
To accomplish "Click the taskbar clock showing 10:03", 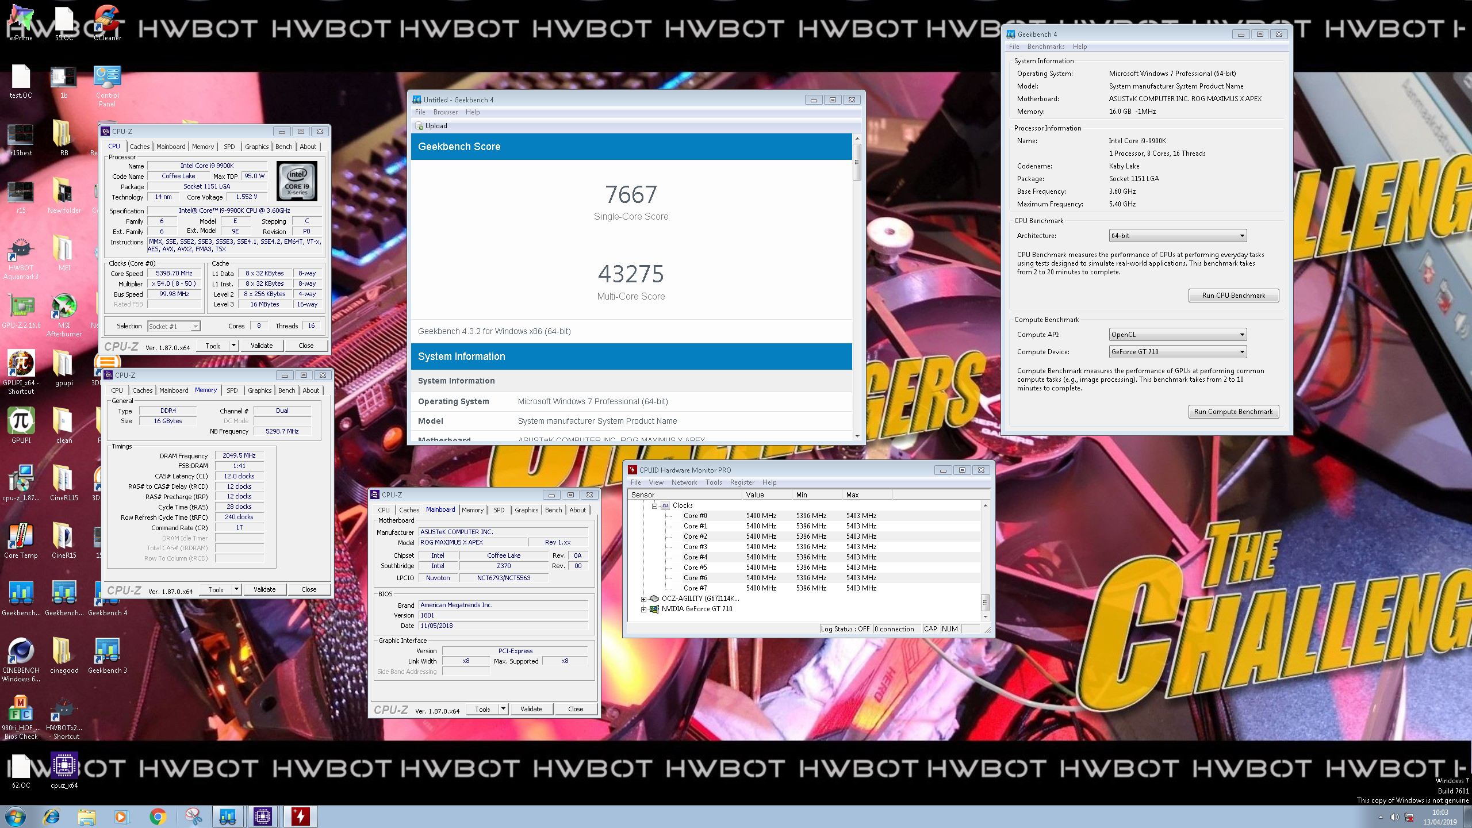I will click(x=1440, y=817).
